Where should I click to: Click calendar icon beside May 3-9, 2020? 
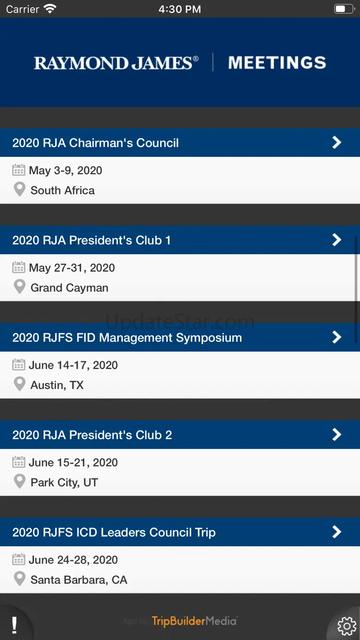click(x=18, y=170)
